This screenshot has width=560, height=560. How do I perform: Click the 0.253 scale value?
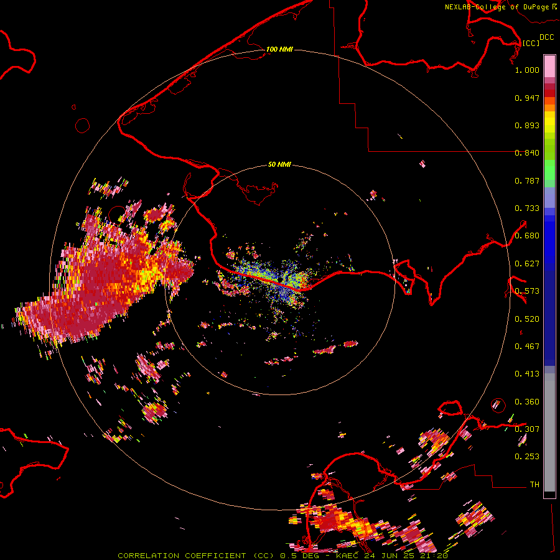527,457
